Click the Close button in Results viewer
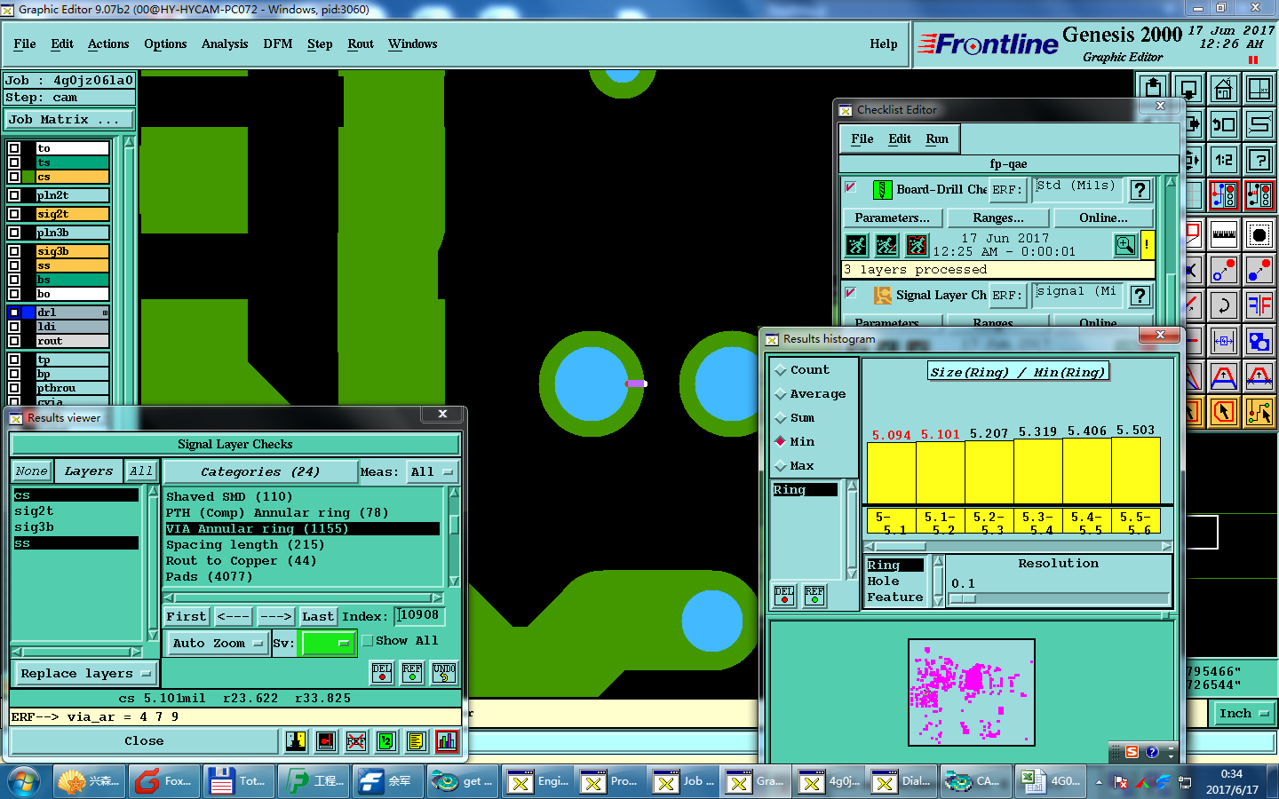Viewport: 1279px width, 799px height. (x=144, y=741)
